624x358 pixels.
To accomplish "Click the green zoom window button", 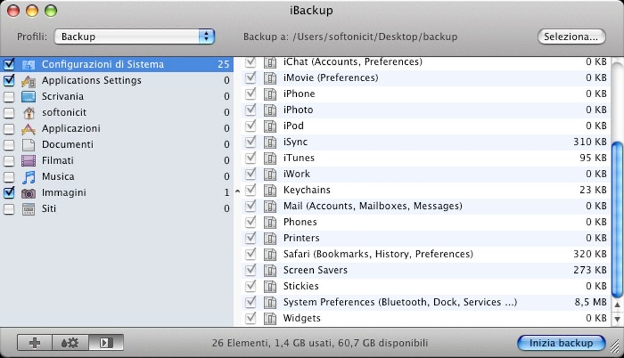I will [x=51, y=11].
